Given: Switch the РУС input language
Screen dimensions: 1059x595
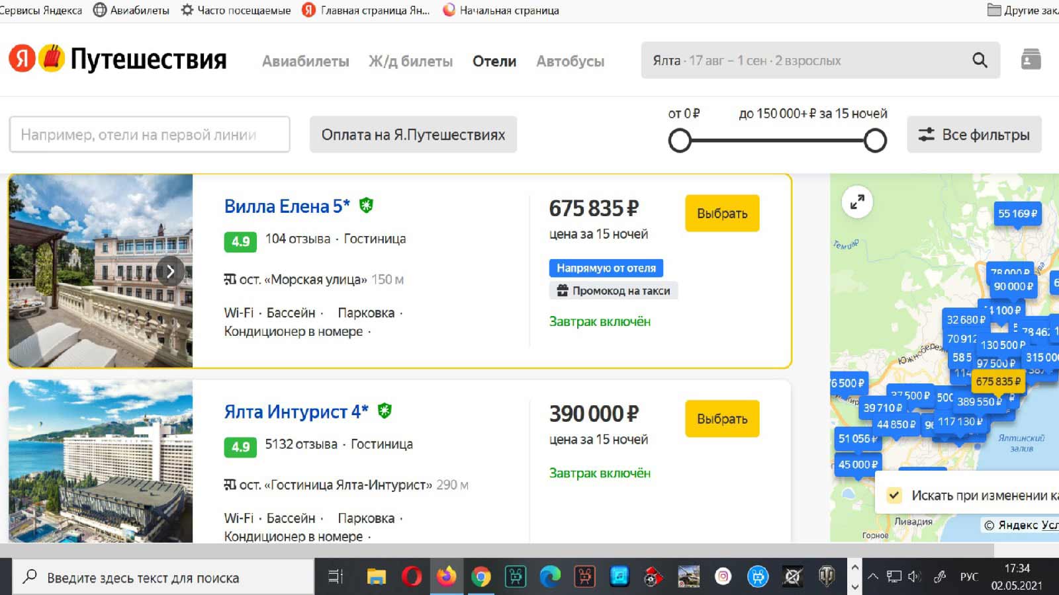Looking at the screenshot, I should 969,576.
